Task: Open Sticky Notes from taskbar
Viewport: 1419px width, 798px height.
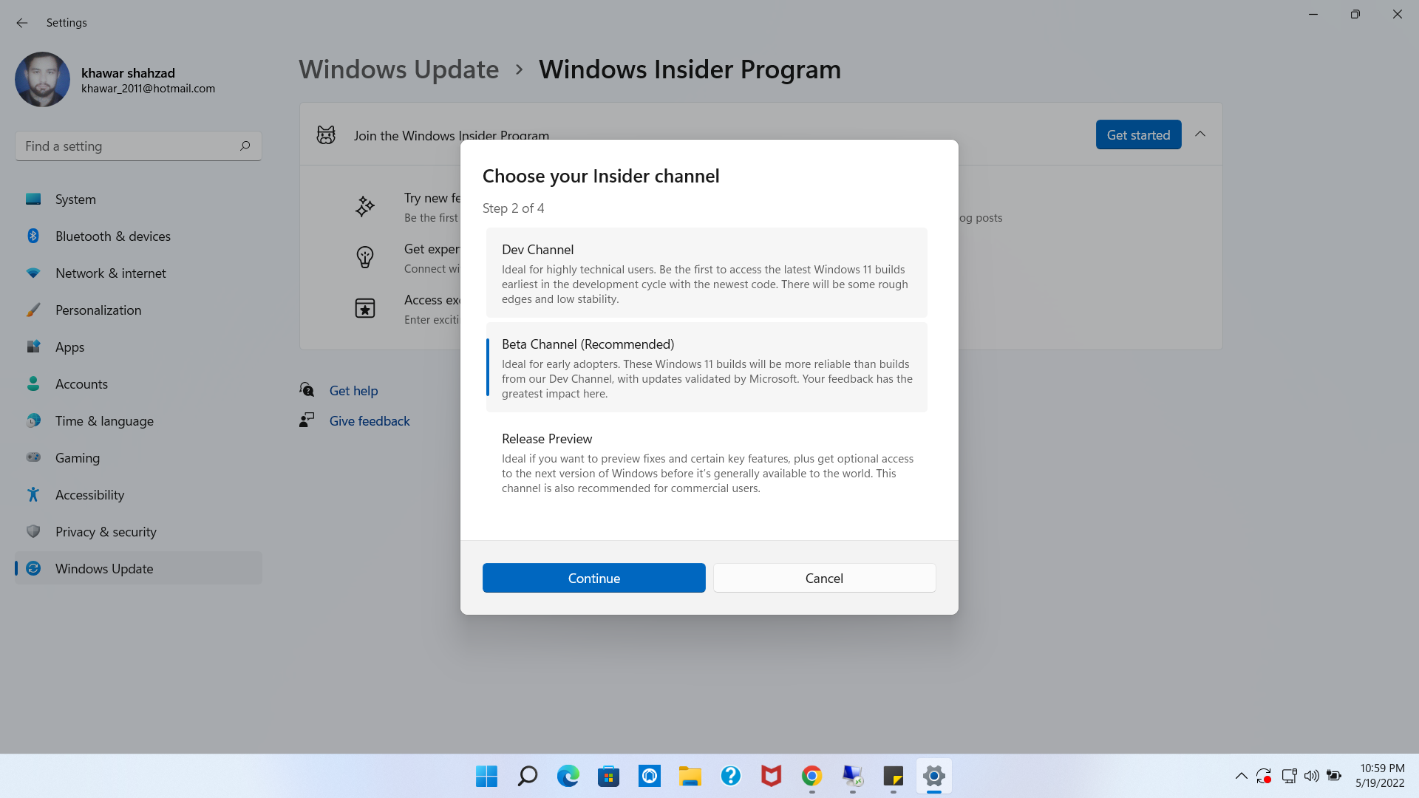Action: click(893, 776)
